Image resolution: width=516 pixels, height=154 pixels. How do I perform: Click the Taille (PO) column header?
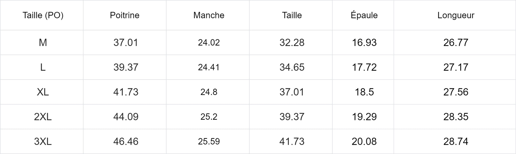(43, 15)
